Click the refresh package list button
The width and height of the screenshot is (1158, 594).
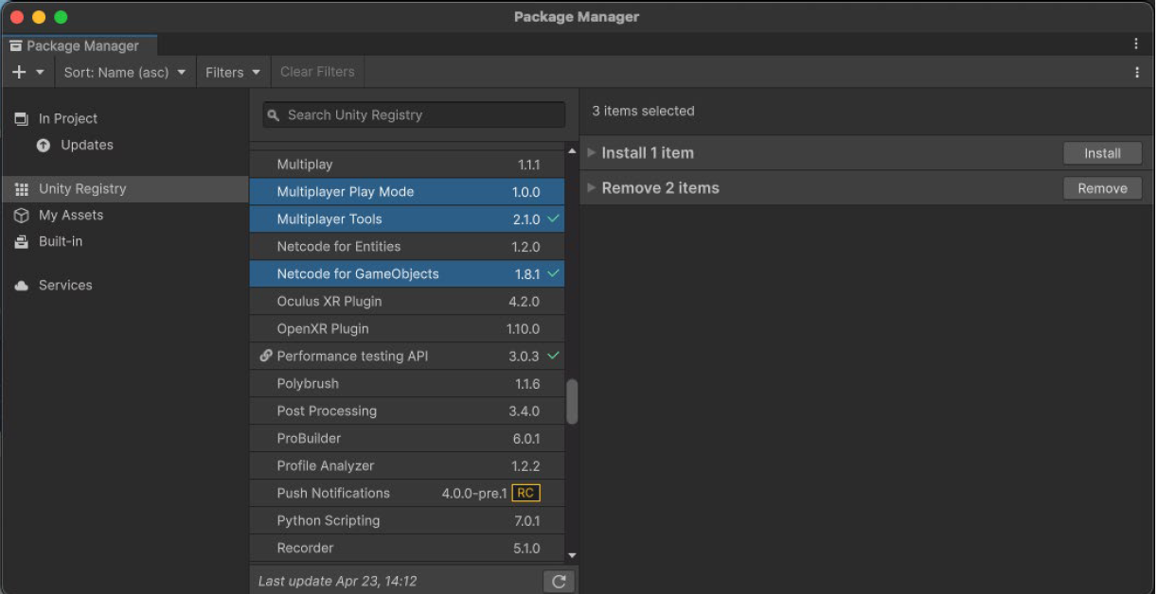[x=559, y=582]
